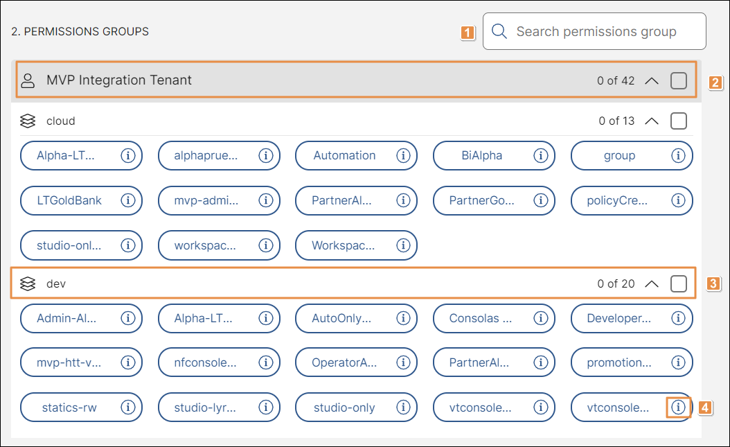
Task: Collapse the dev groups list
Action: [651, 283]
